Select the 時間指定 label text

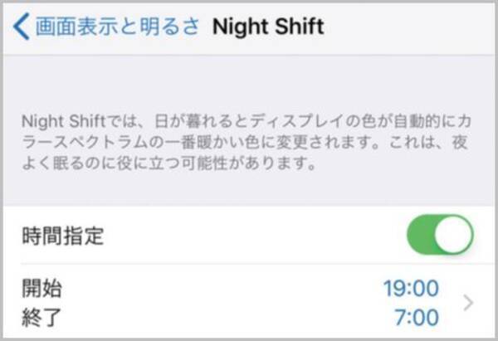click(62, 236)
